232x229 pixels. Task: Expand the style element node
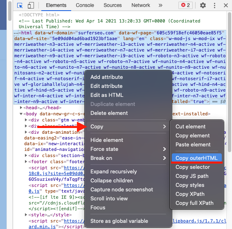coord(26,215)
